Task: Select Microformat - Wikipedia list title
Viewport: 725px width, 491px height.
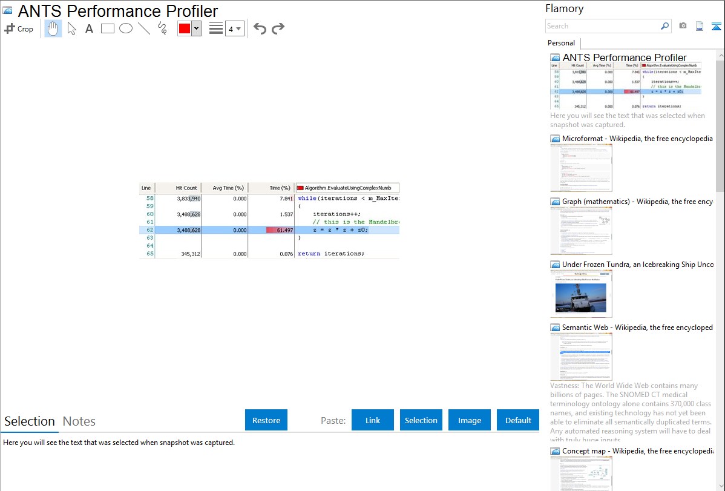Action: click(637, 139)
